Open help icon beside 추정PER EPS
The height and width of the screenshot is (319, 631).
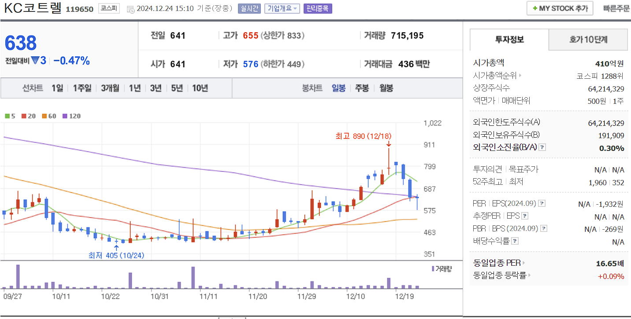(x=525, y=216)
